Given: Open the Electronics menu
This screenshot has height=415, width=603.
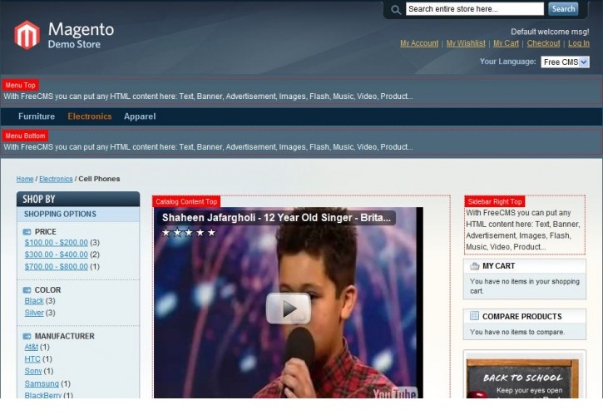Looking at the screenshot, I should coord(90,116).
